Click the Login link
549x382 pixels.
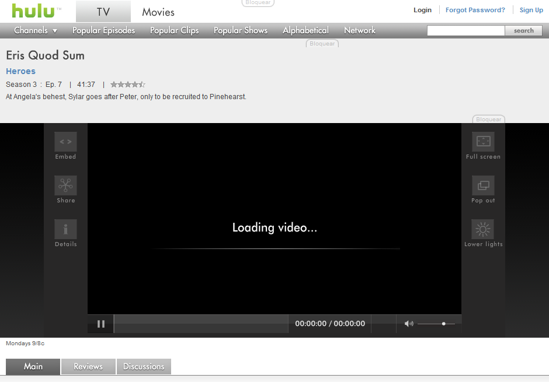click(x=422, y=10)
